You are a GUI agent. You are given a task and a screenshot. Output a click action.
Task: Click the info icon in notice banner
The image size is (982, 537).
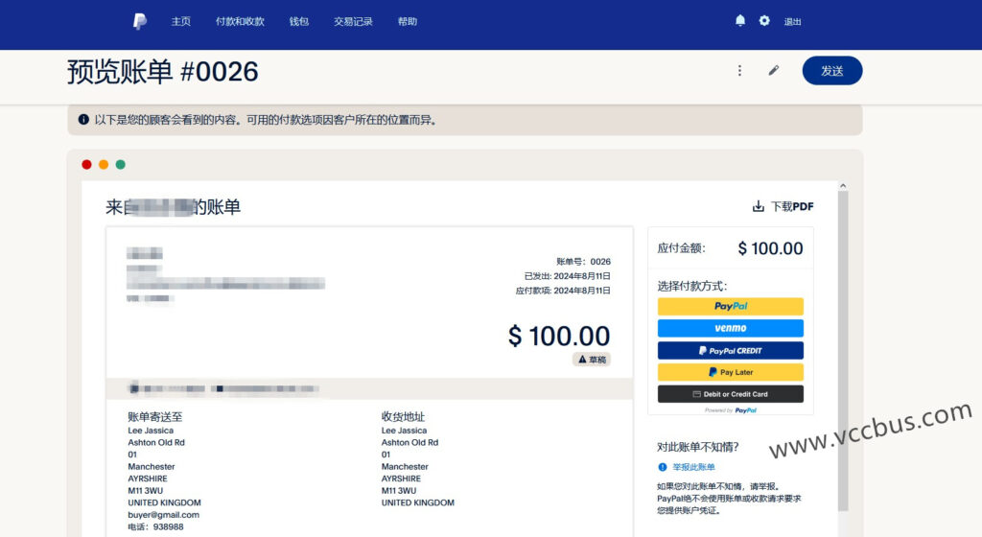pyautogui.click(x=83, y=120)
